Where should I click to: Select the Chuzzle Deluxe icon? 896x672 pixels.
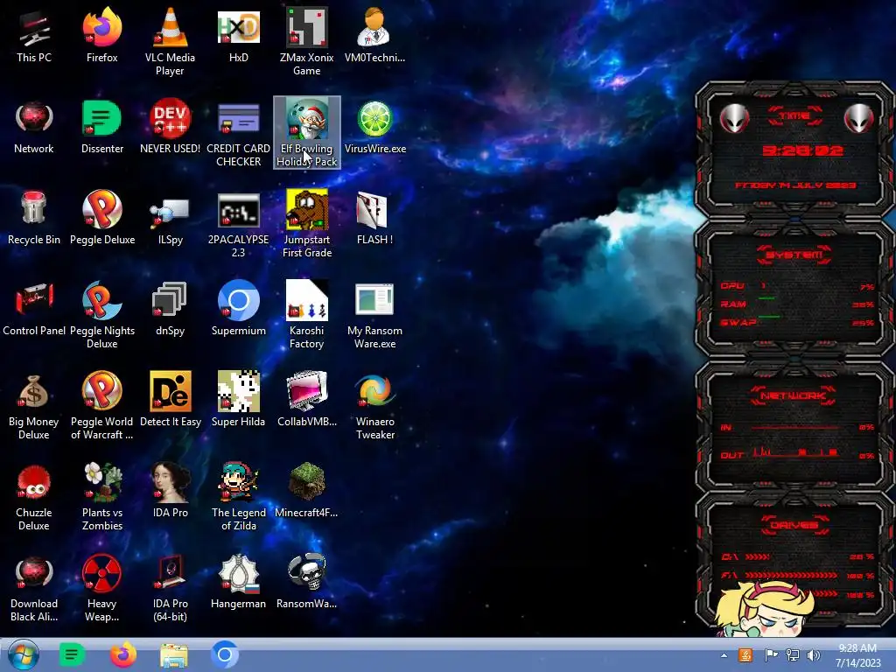34,497
